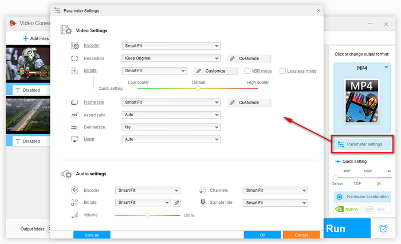Open the Channels dropdown
Image resolution: width=401 pixels, height=244 pixels.
275,190
